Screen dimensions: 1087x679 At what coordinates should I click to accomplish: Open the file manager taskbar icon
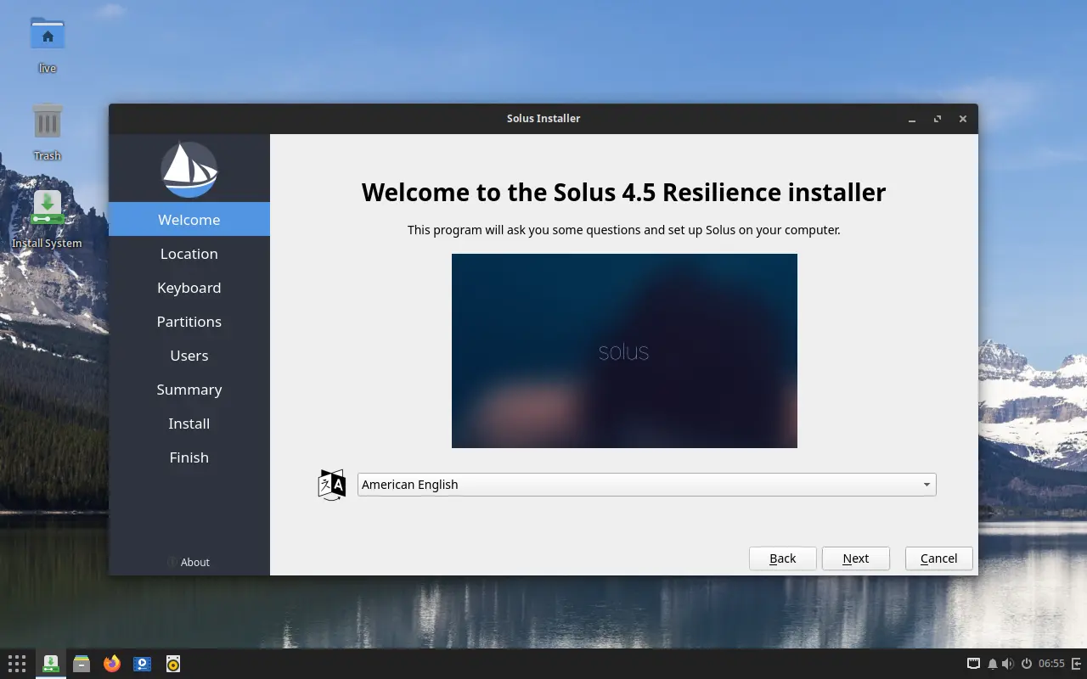(82, 664)
